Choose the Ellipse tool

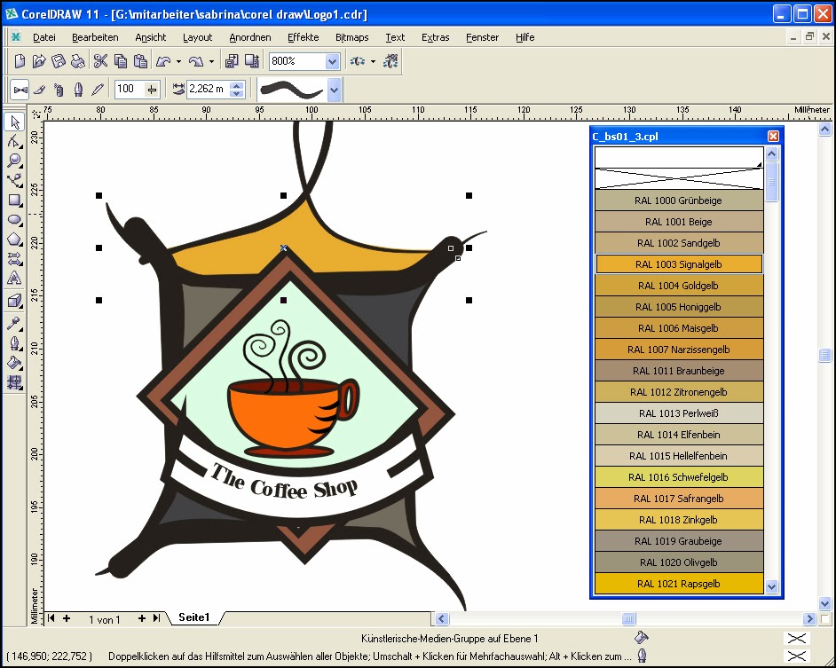(x=13, y=219)
